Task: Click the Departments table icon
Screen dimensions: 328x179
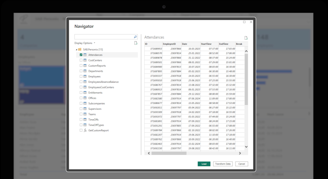Action: pyautogui.click(x=85, y=71)
